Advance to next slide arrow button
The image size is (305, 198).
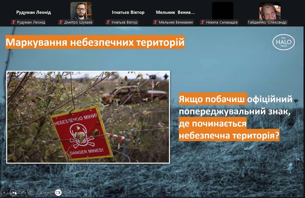tap(13, 193)
